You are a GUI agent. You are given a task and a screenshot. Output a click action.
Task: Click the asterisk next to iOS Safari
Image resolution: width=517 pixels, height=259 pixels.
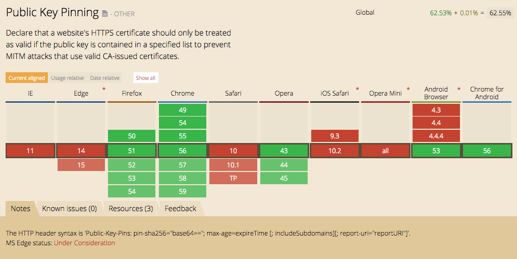coord(358,90)
